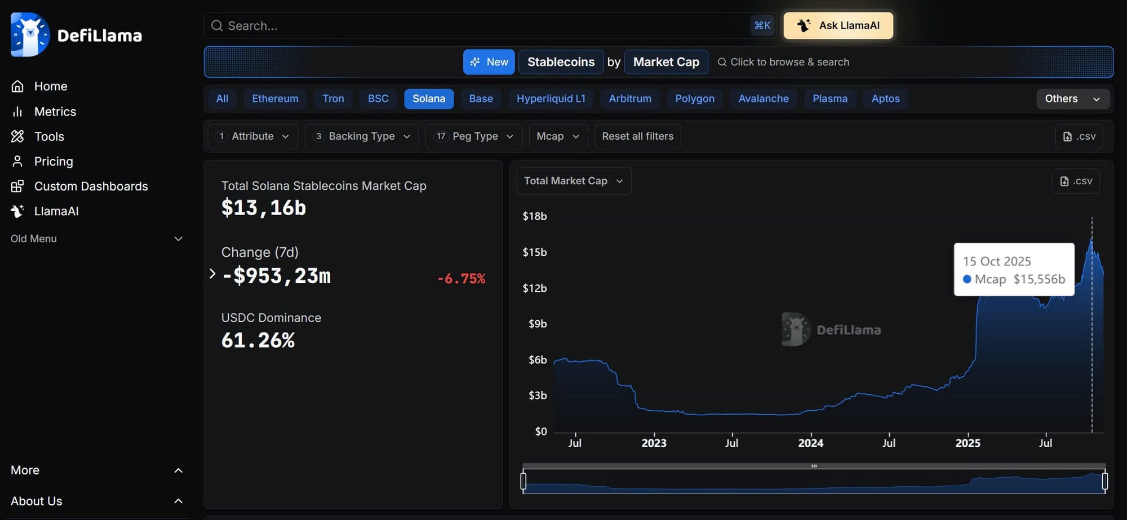Screen dimensions: 1127x520
Task: Launch LlamaAI via its sidebar icon
Action: (17, 211)
